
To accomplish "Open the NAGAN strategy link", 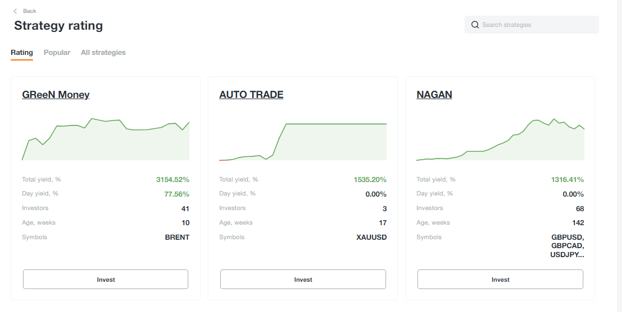I will pos(434,94).
